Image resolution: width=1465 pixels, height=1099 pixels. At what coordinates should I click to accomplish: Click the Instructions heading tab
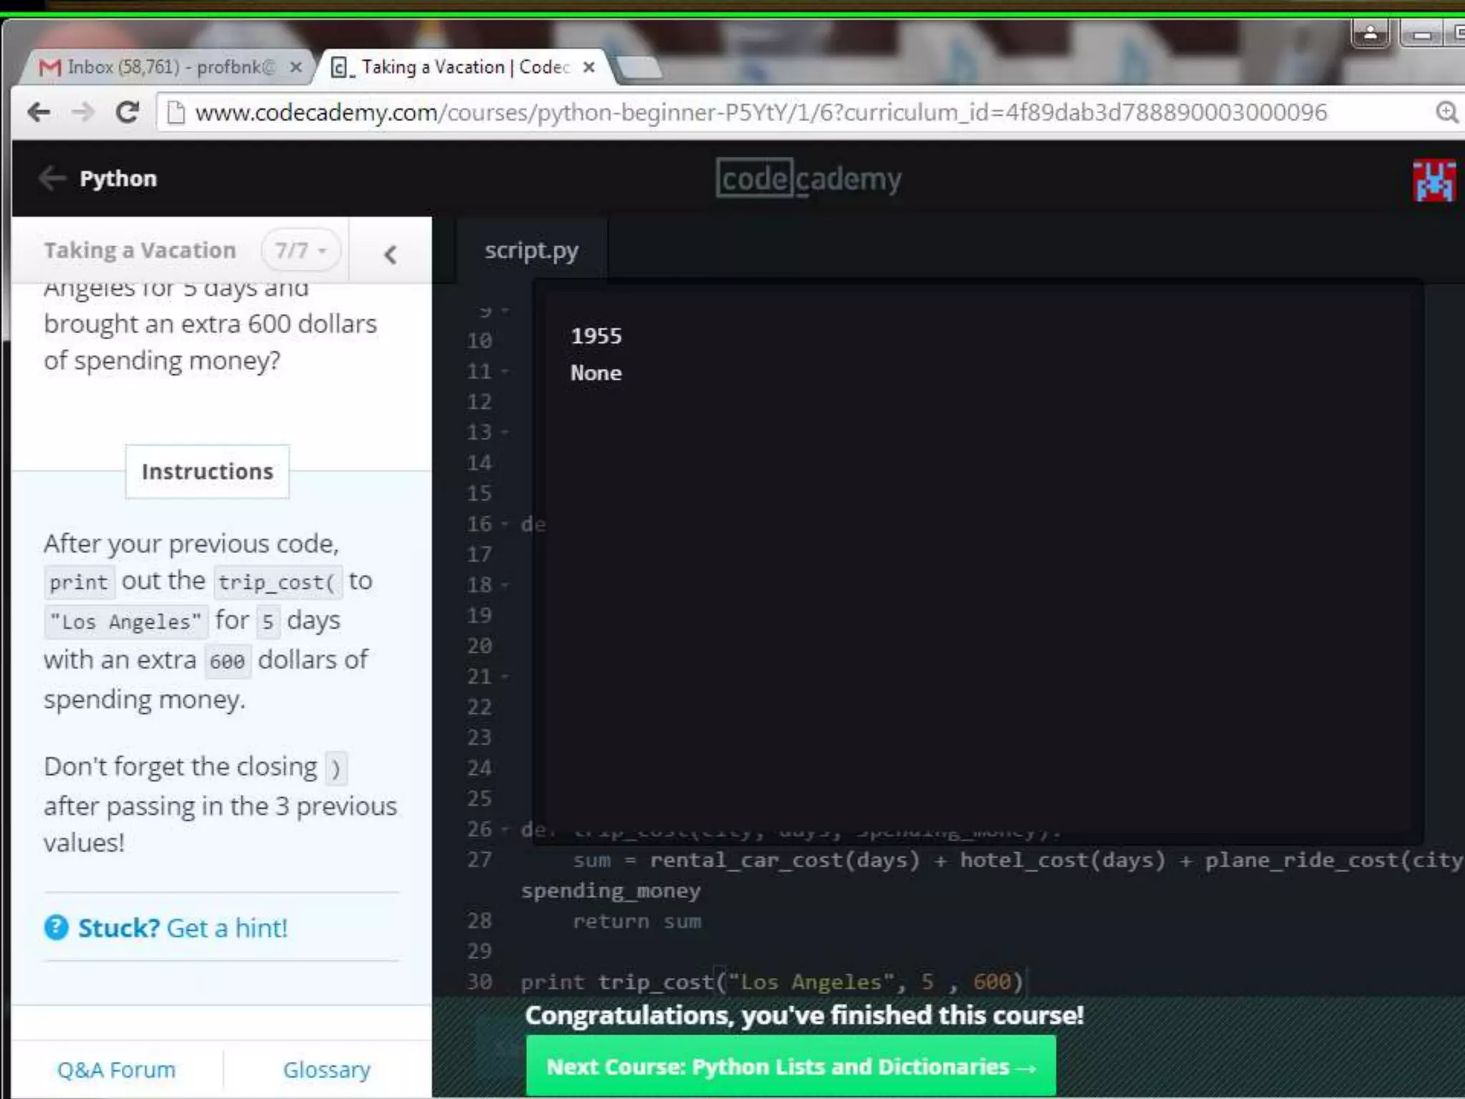pos(207,472)
